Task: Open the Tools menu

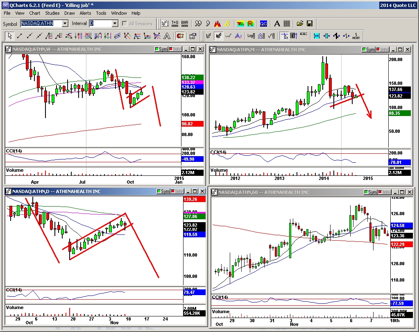Action: pos(101,13)
